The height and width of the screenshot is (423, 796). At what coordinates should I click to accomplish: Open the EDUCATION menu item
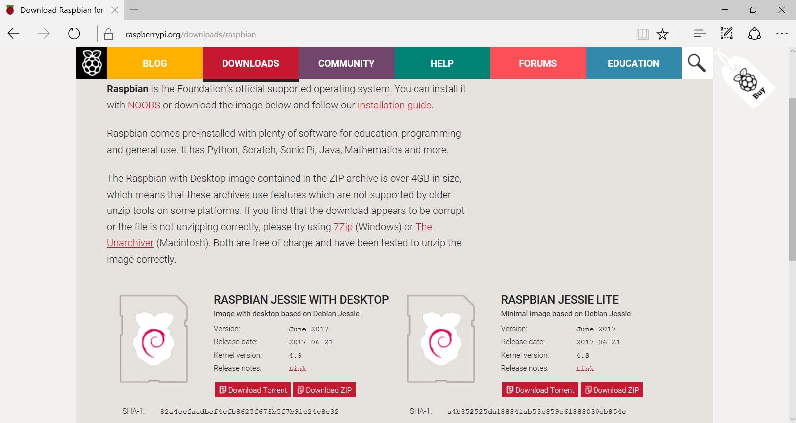coord(634,63)
